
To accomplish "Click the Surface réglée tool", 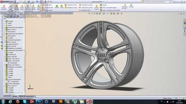I will coord(47,10).
